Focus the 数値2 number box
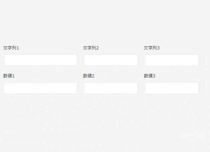This screenshot has width=210, height=152. 110,88
